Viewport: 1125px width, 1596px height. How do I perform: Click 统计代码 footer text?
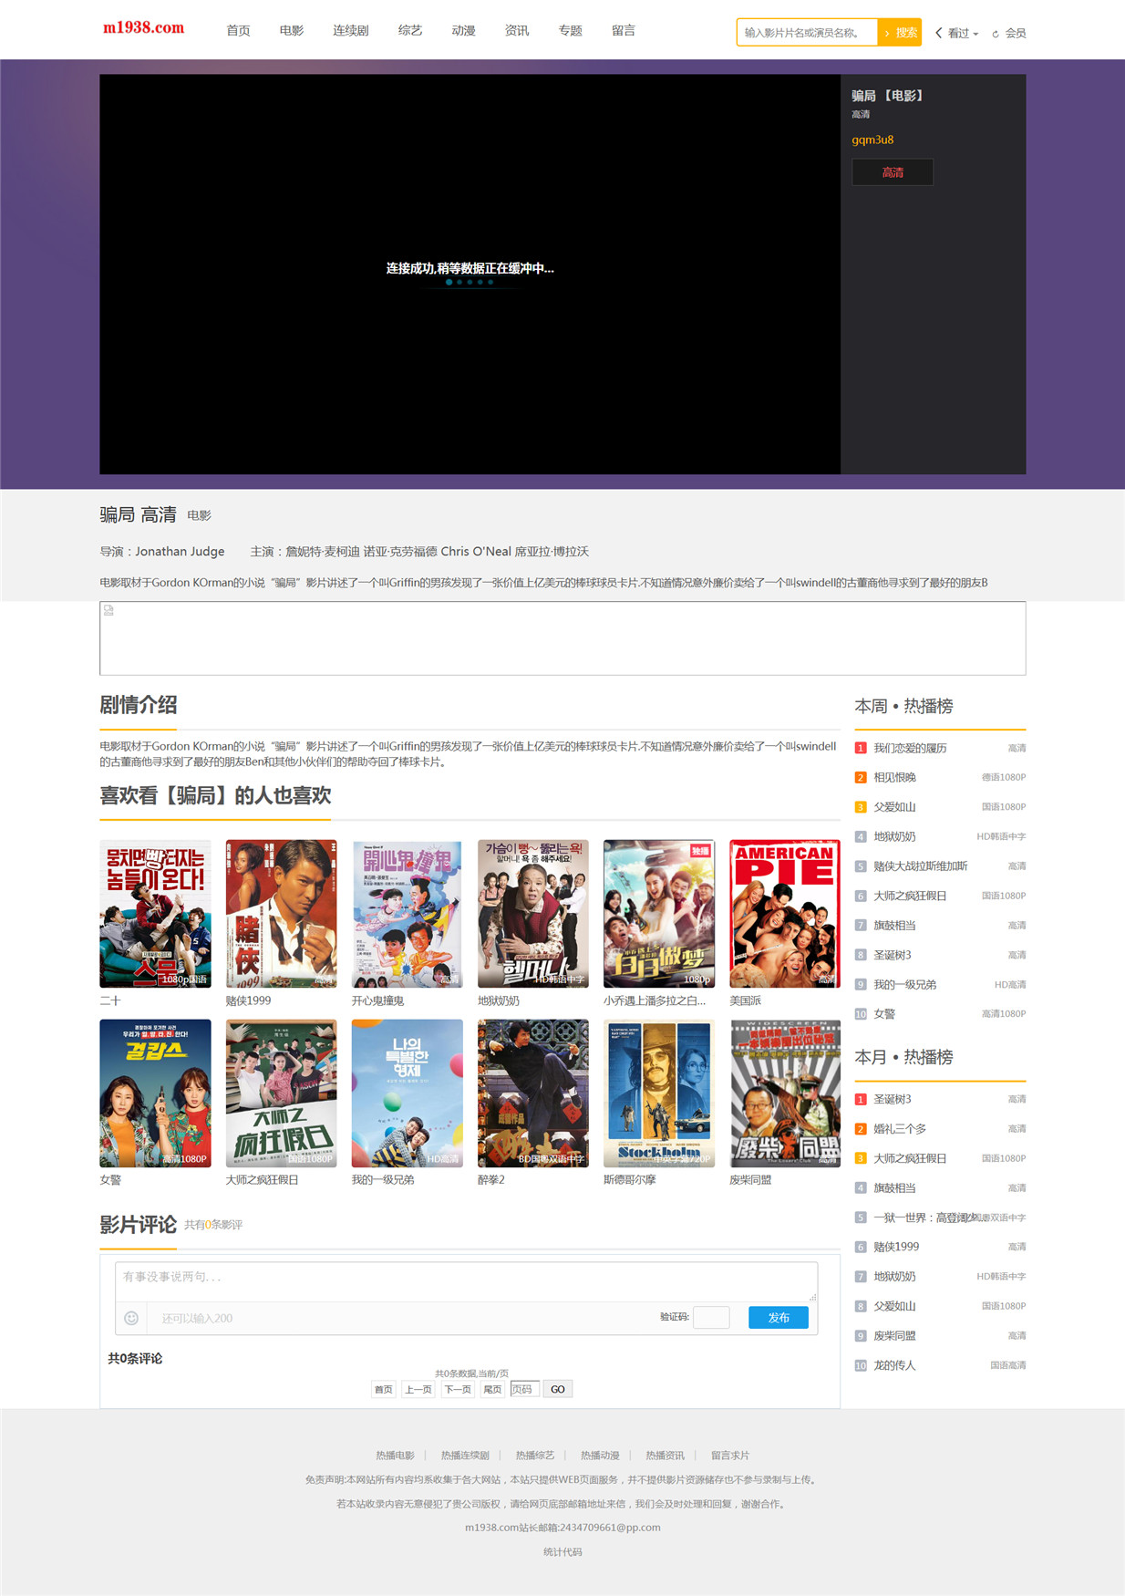point(562,1551)
